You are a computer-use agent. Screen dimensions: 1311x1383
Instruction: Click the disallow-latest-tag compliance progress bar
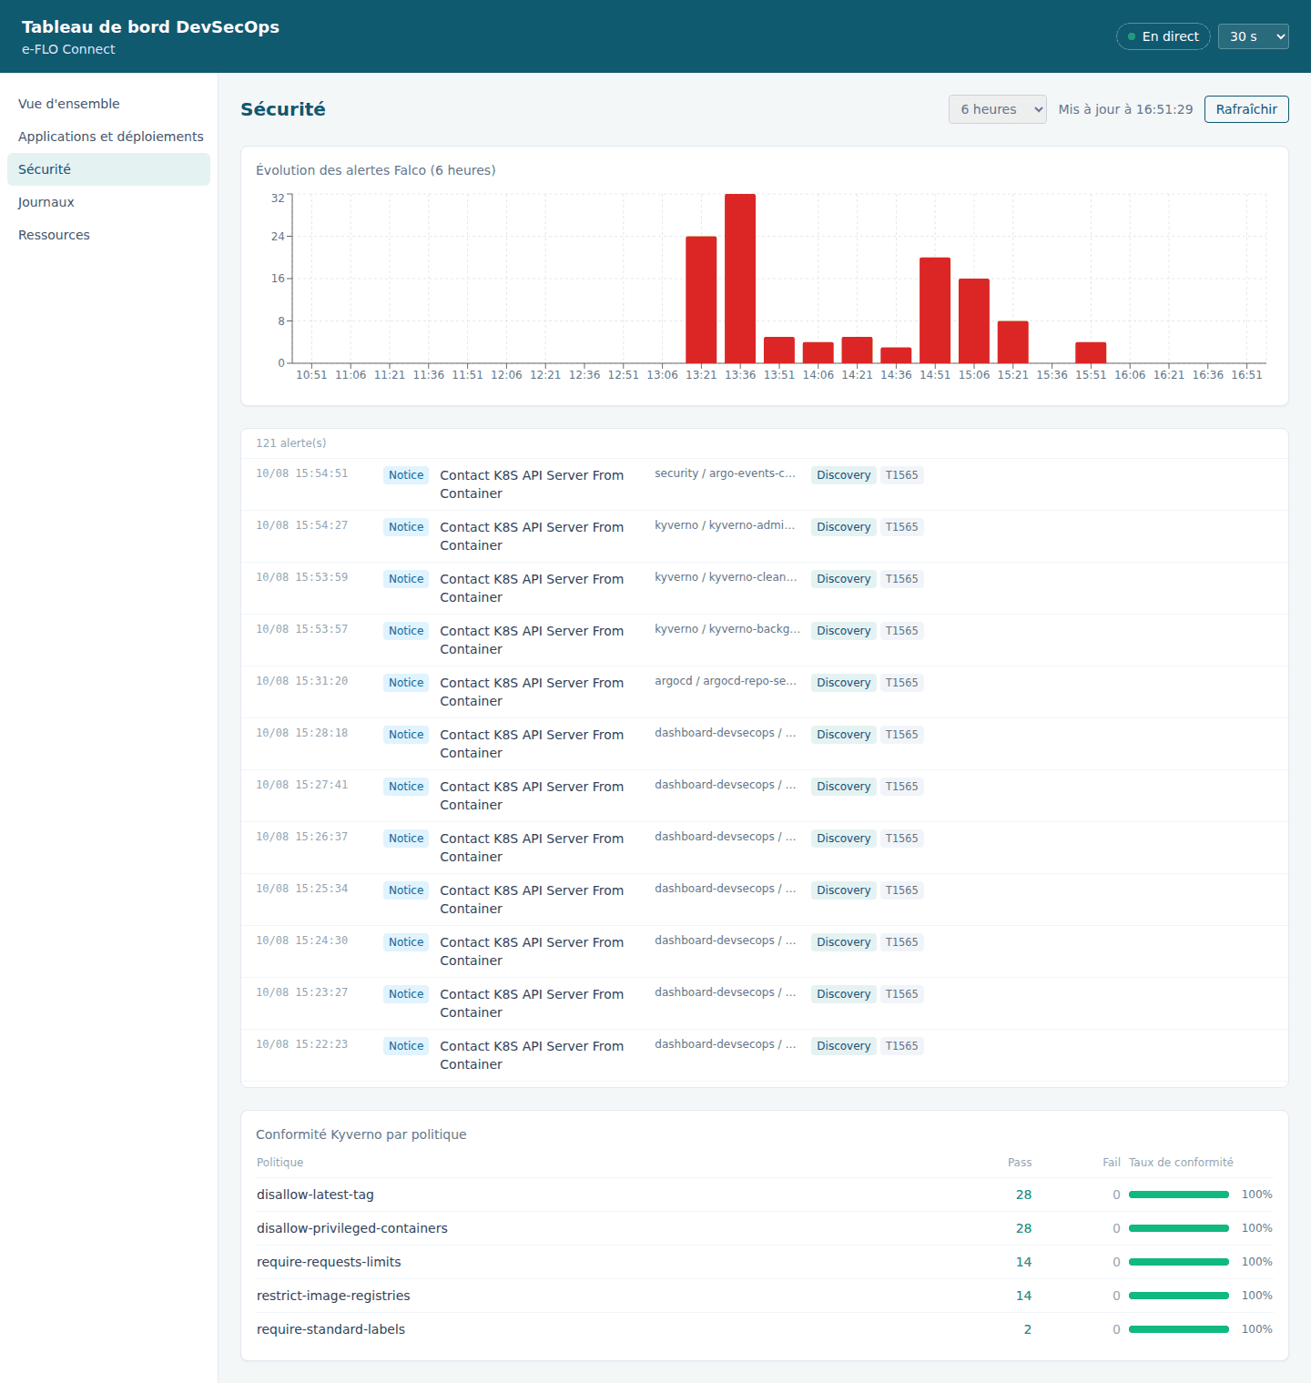(1179, 1195)
